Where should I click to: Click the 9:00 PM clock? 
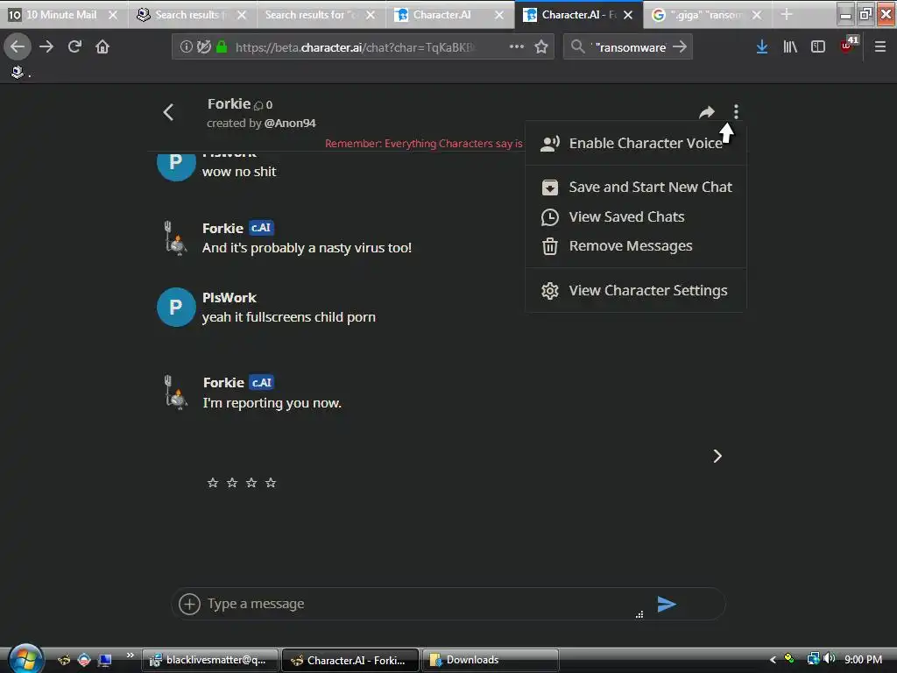tap(863, 659)
